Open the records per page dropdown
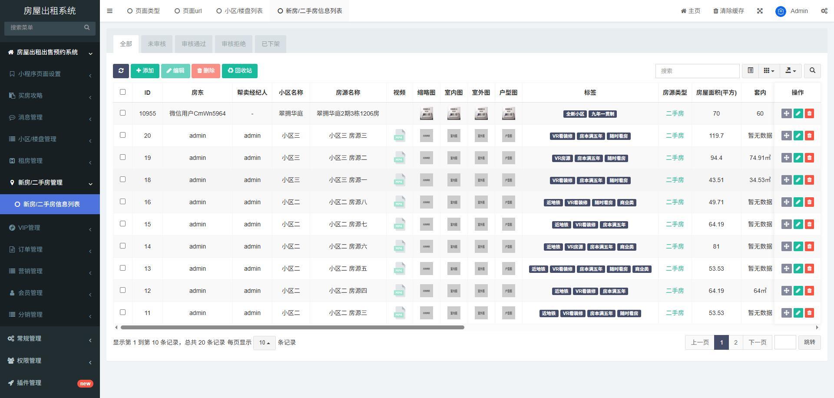834x398 pixels. pyautogui.click(x=264, y=343)
